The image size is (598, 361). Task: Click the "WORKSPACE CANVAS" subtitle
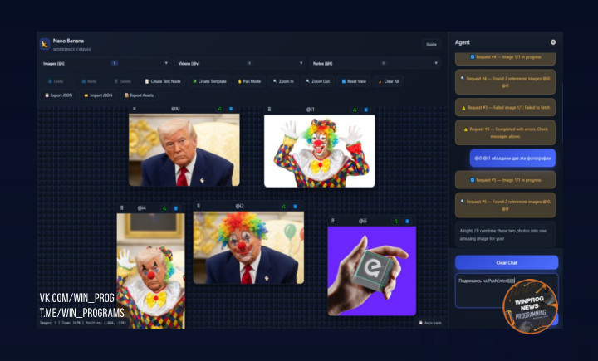coord(71,50)
